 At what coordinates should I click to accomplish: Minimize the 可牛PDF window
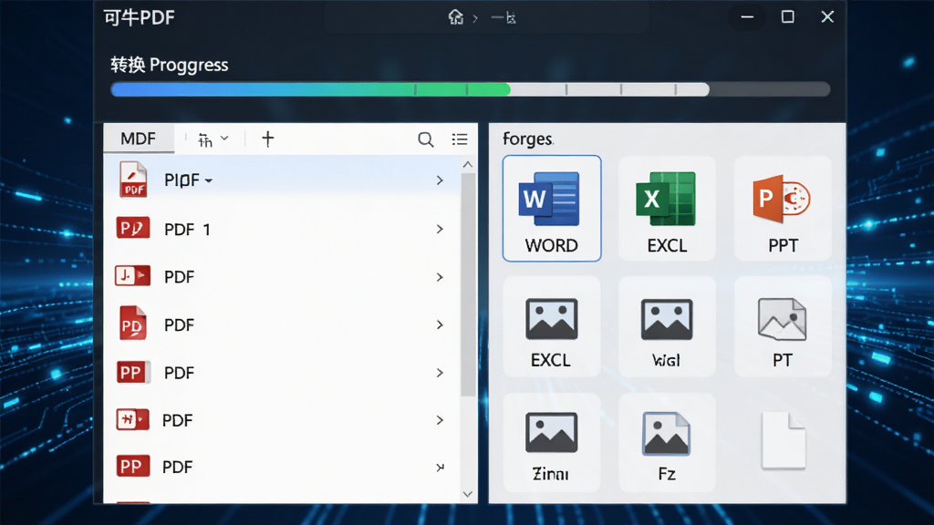[747, 16]
